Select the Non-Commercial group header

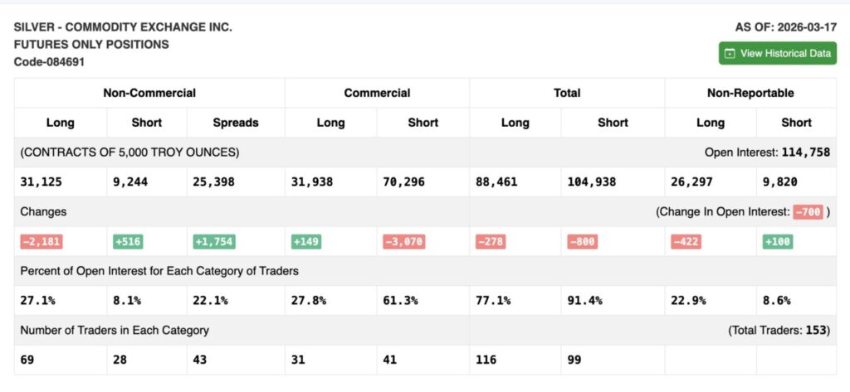tap(149, 93)
